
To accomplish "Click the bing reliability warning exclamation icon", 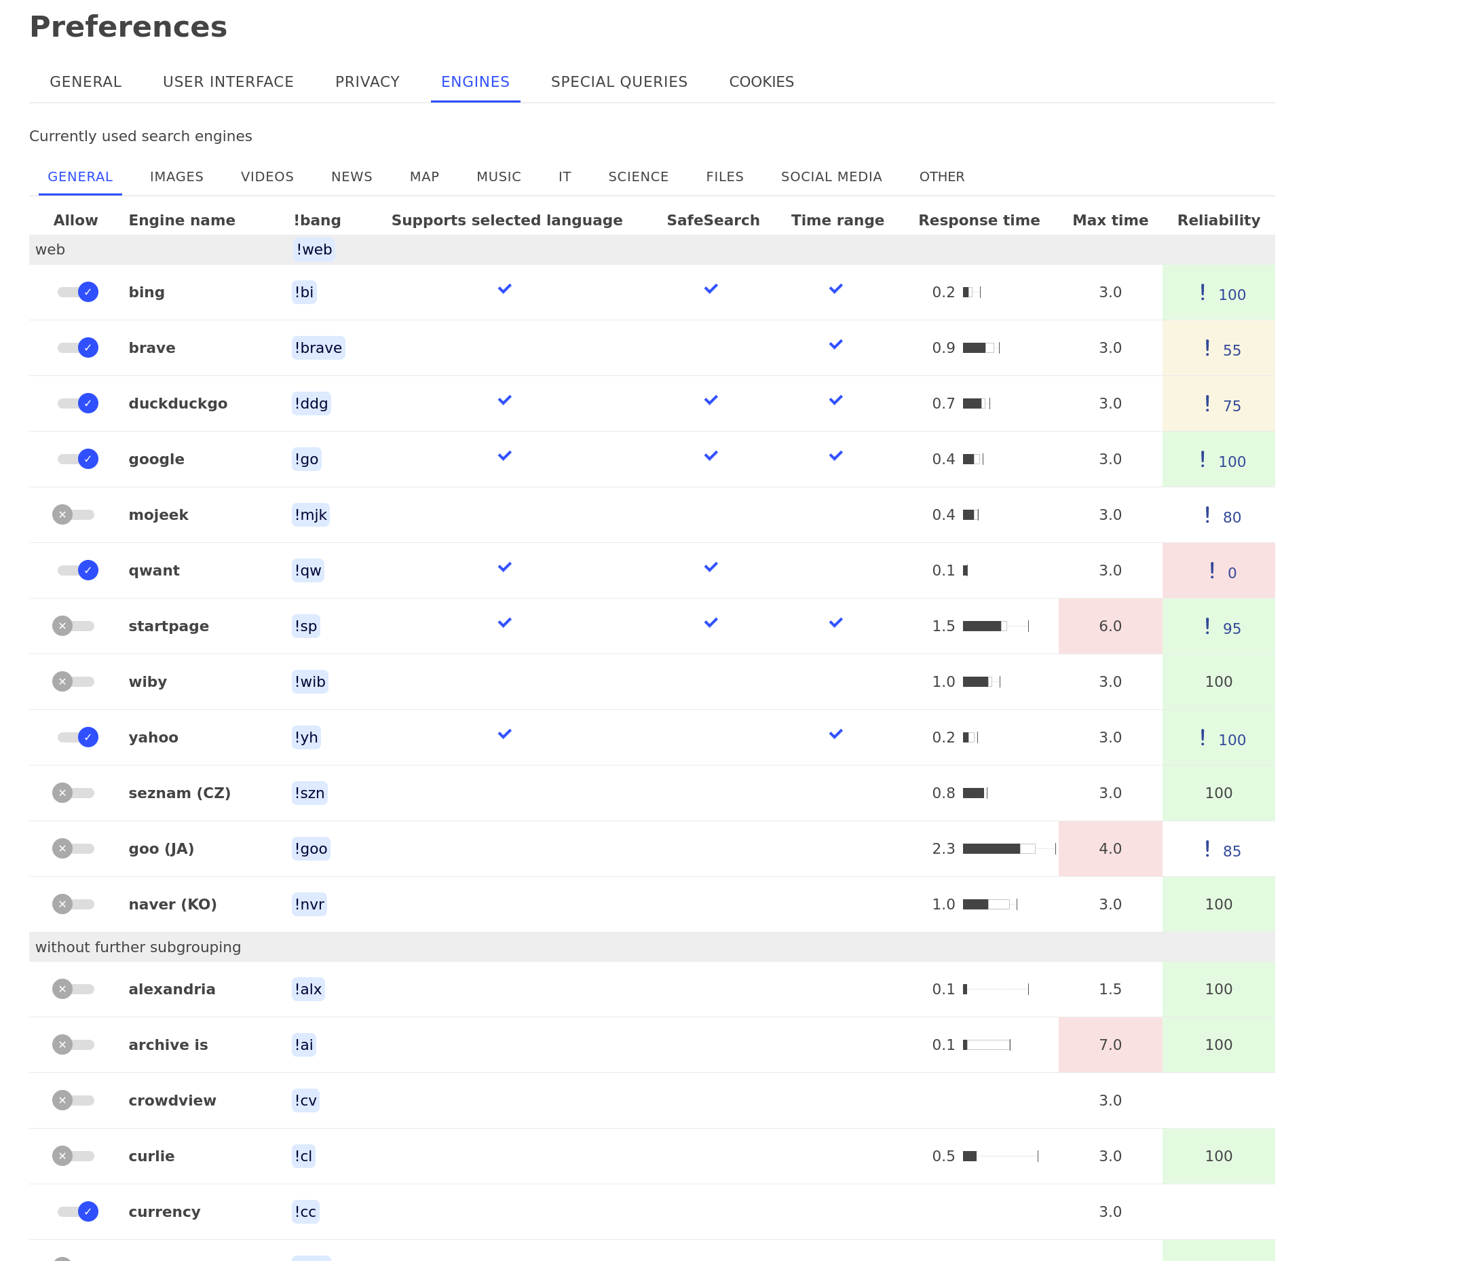I will pyautogui.click(x=1202, y=292).
